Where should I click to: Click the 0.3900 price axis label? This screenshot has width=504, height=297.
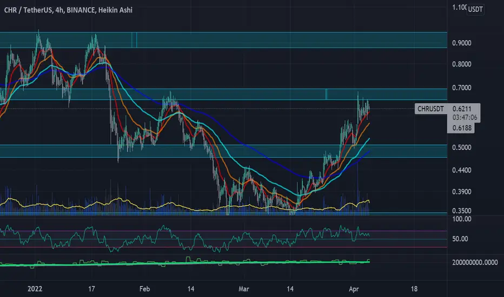tap(462, 192)
